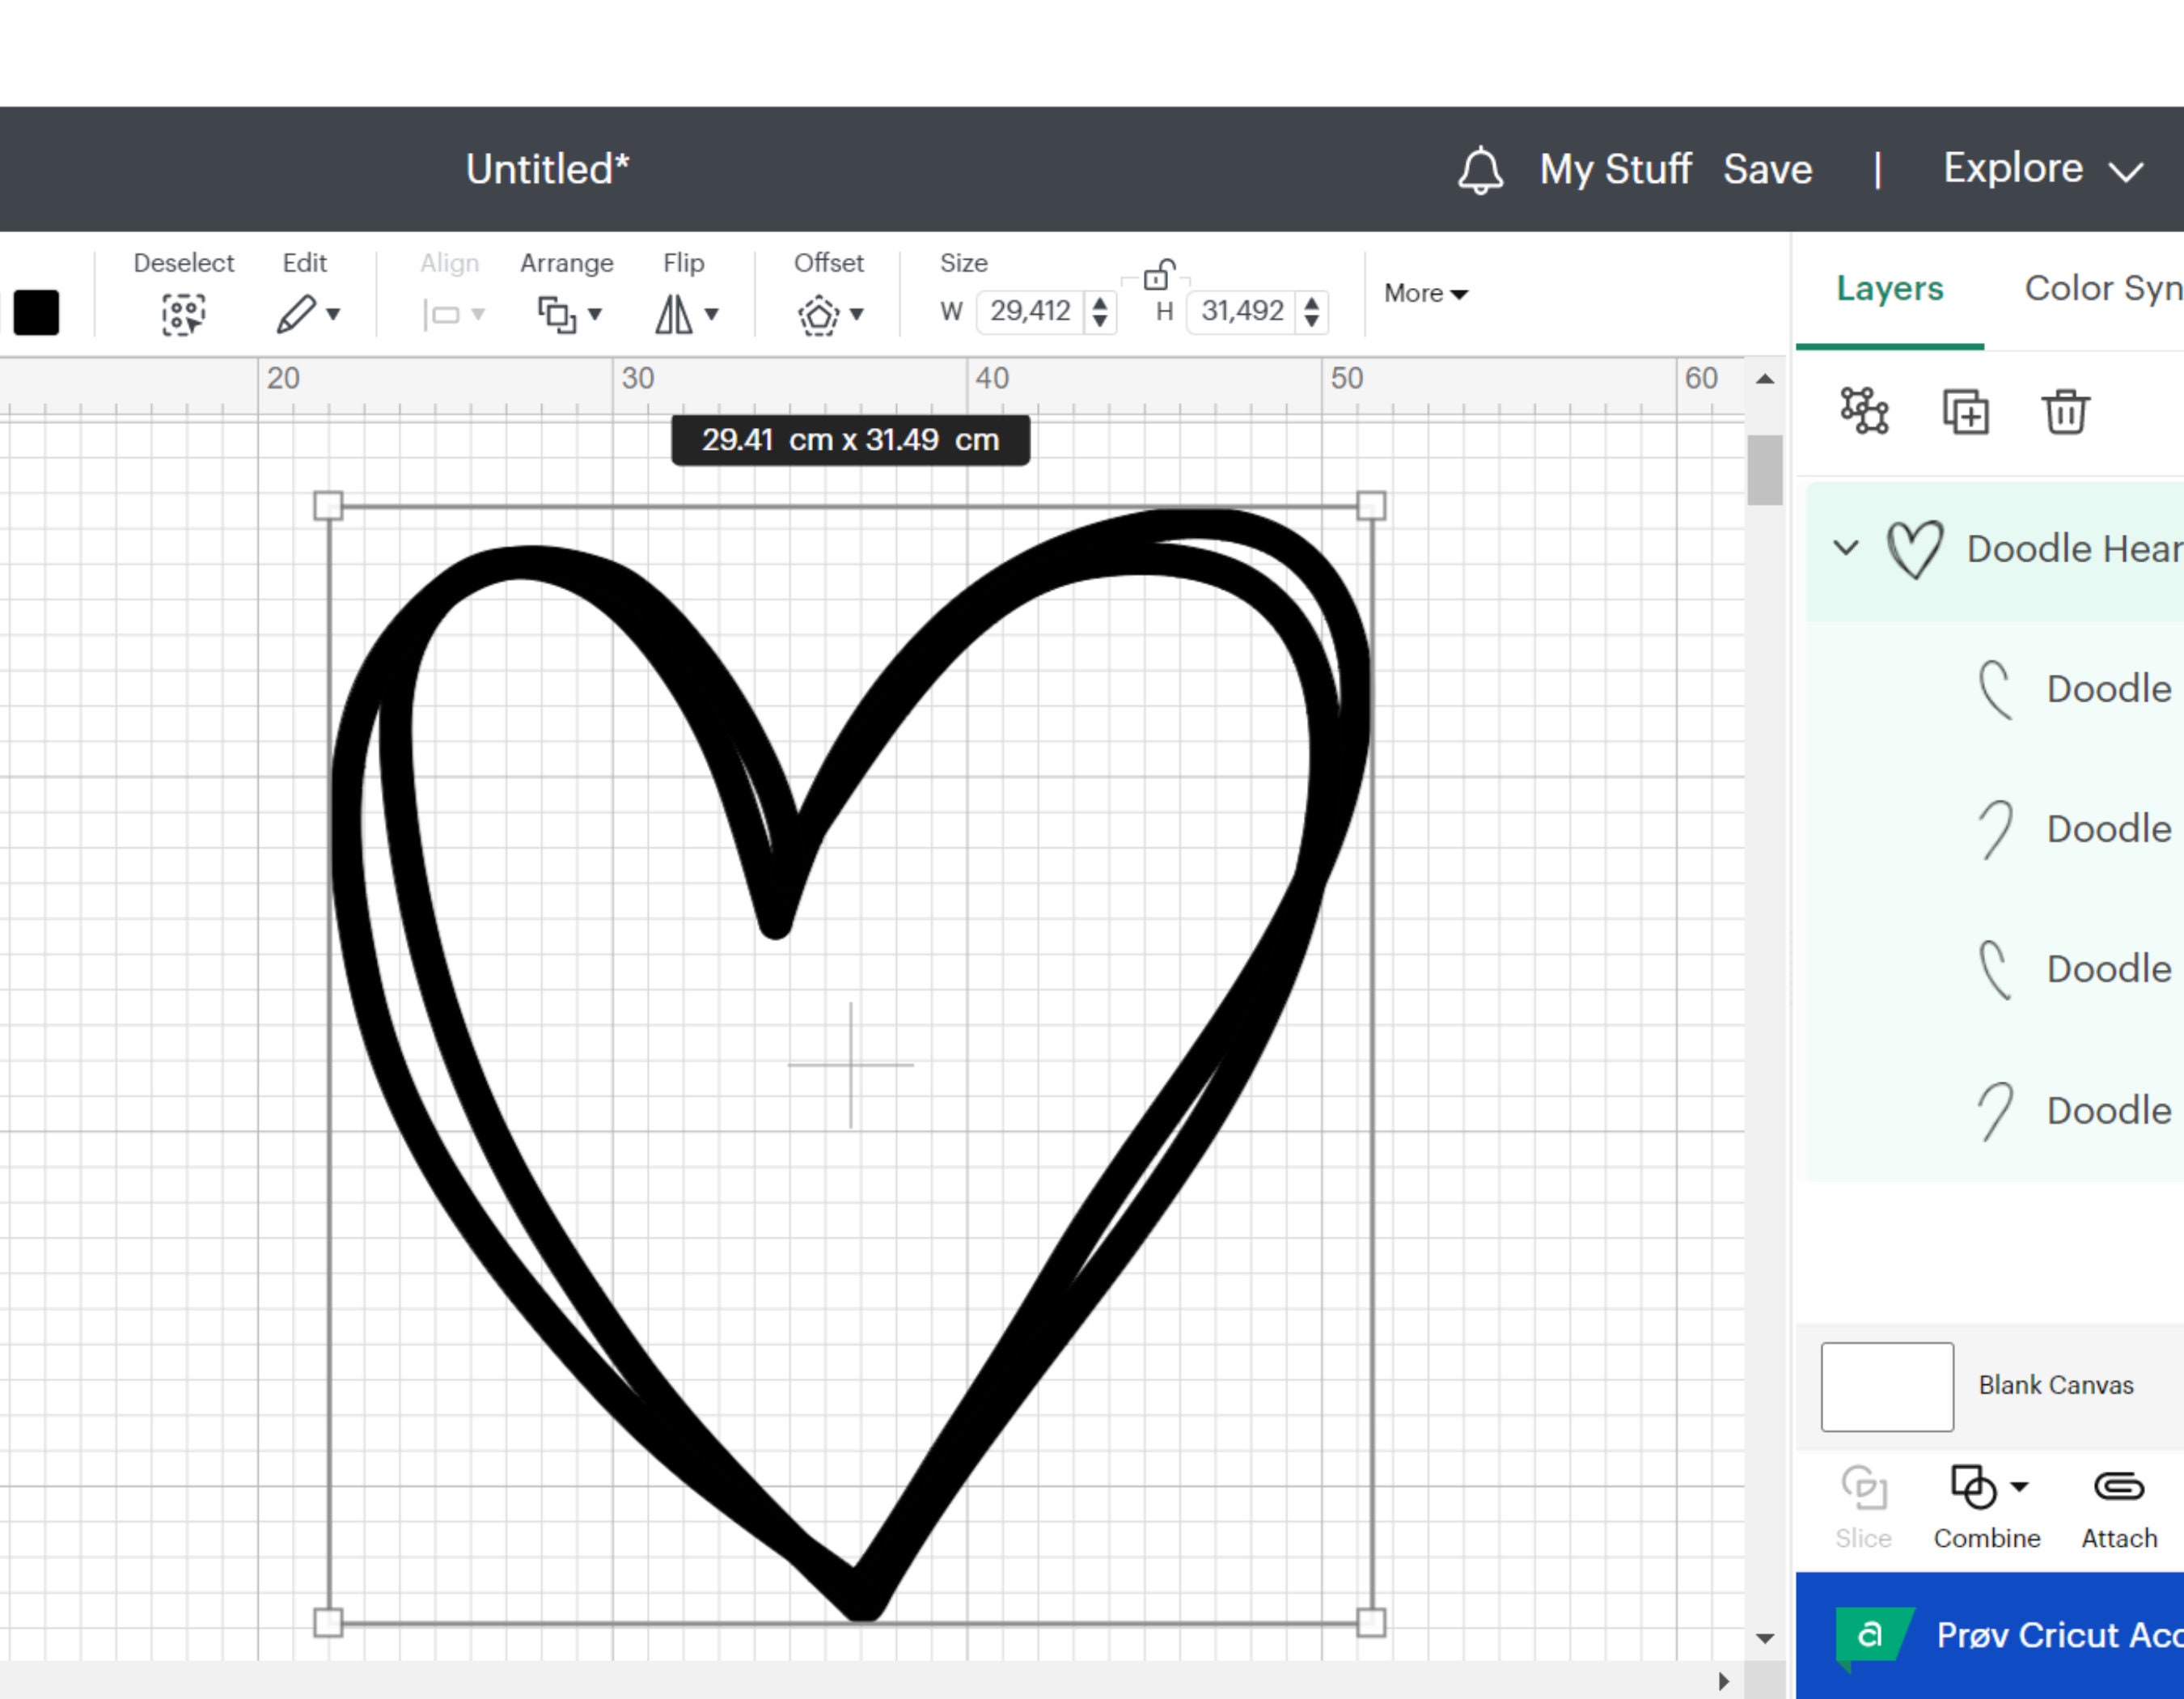The image size is (2184, 1699).
Task: Click the group nodes icon above layers
Action: [1862, 411]
